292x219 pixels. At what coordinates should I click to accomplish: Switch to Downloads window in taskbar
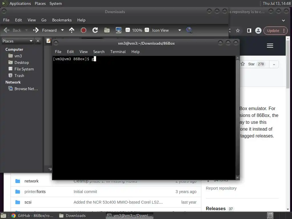coord(72,216)
